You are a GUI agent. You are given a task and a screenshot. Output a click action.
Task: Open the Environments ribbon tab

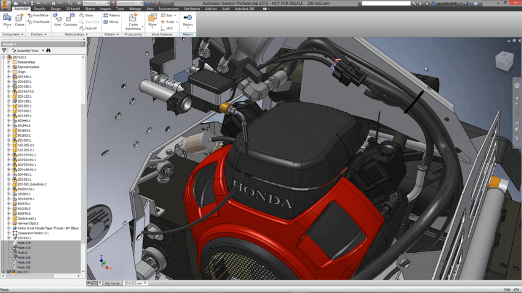click(169, 9)
